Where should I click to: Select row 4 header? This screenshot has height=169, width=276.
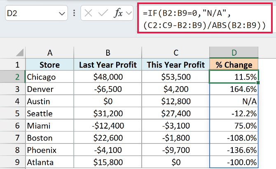coord(13,101)
